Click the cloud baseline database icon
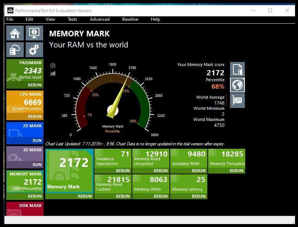The width and height of the screenshot is (298, 227). pyautogui.click(x=15, y=50)
